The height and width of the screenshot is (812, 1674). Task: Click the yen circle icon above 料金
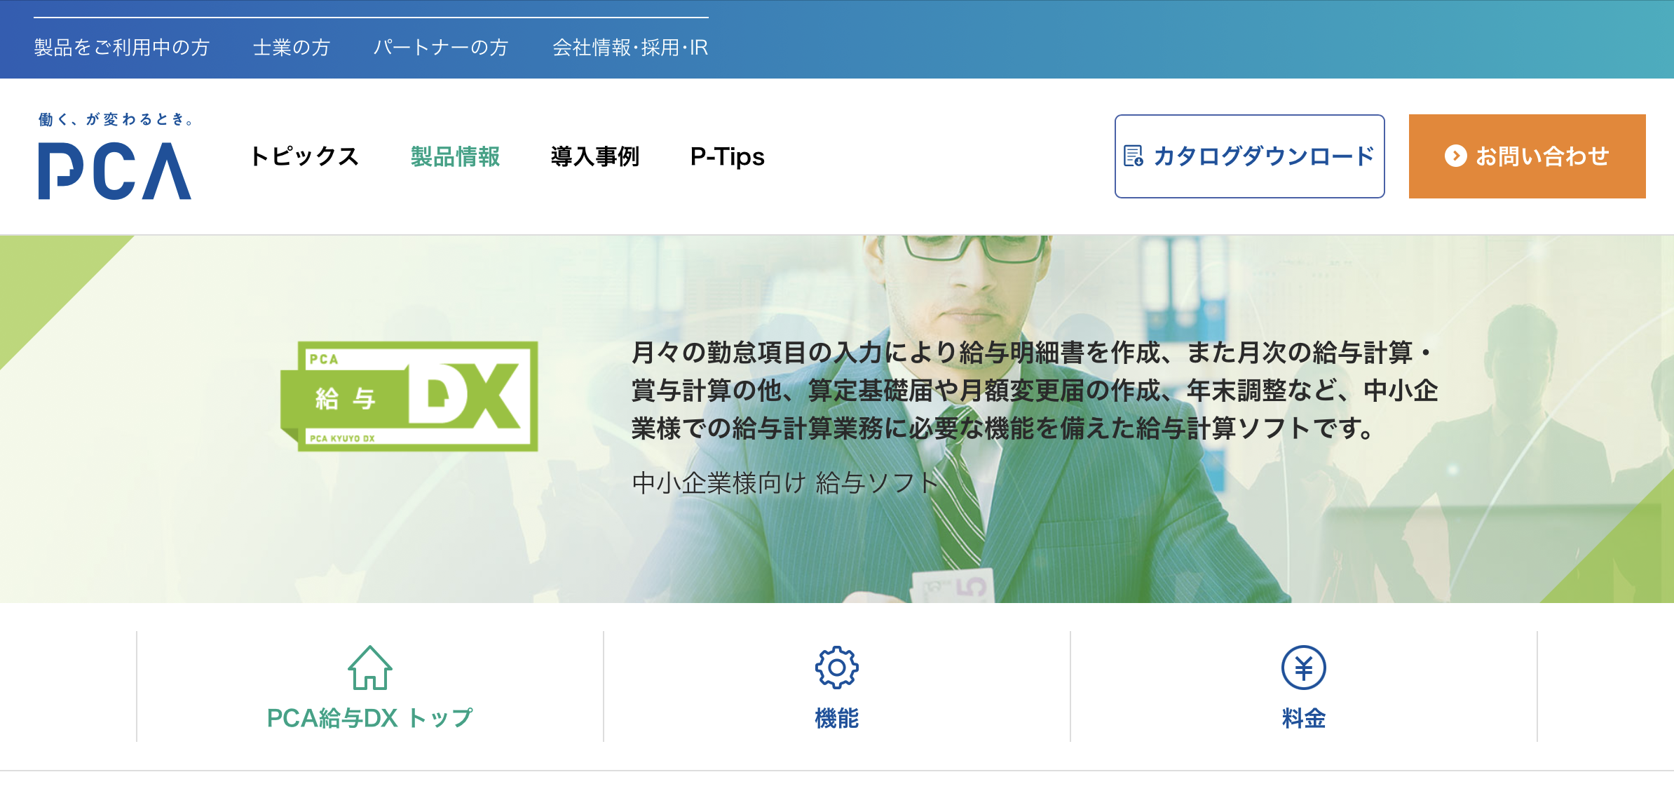[1304, 668]
